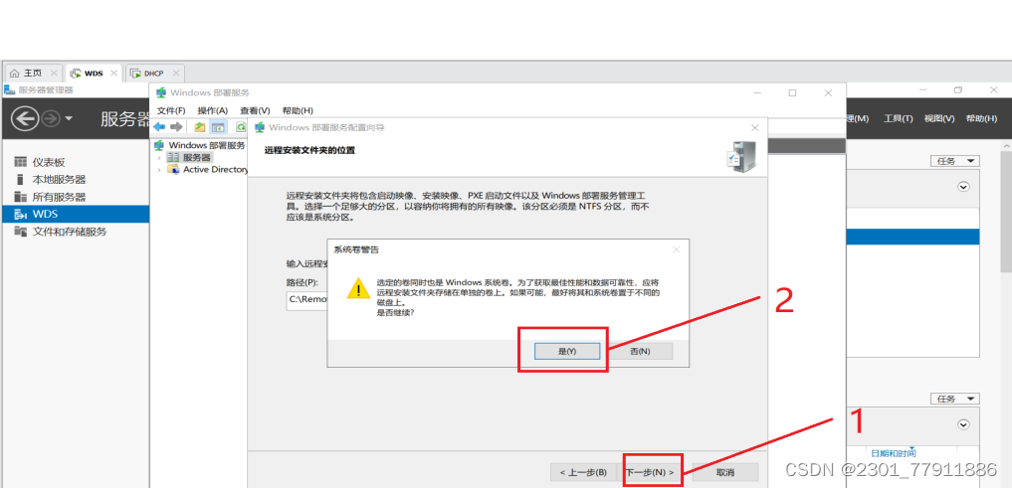The image size is (1012, 488).
Task: Close the 主页 tab
Action: (54, 74)
